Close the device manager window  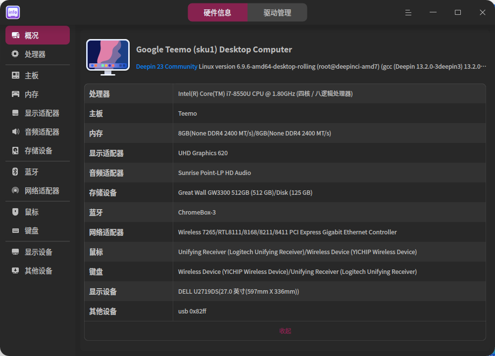pos(482,13)
